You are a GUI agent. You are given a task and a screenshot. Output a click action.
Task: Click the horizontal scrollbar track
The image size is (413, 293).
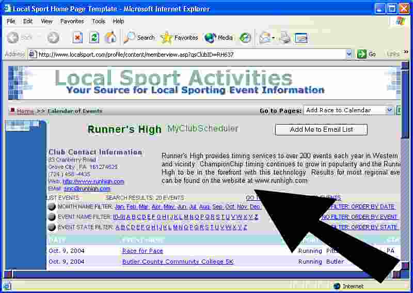point(203,274)
